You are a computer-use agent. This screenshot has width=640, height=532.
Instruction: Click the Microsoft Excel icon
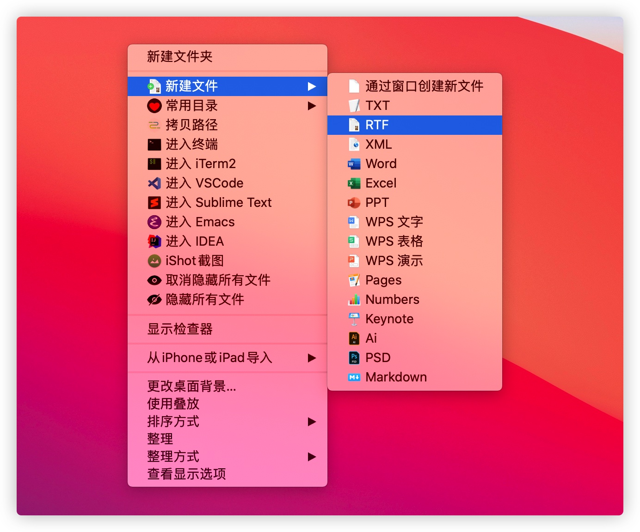click(354, 183)
